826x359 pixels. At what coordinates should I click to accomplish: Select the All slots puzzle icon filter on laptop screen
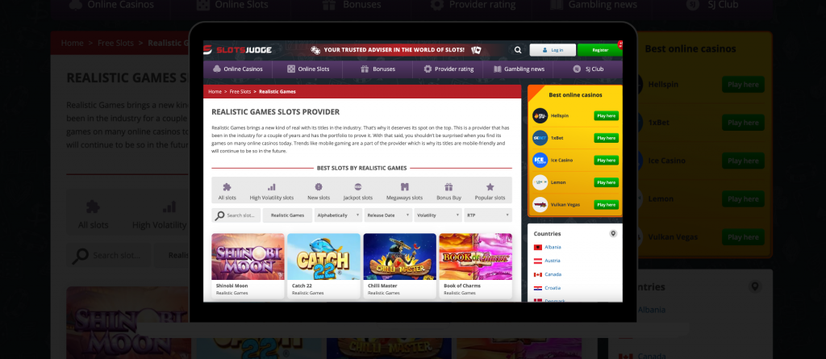coord(227,187)
